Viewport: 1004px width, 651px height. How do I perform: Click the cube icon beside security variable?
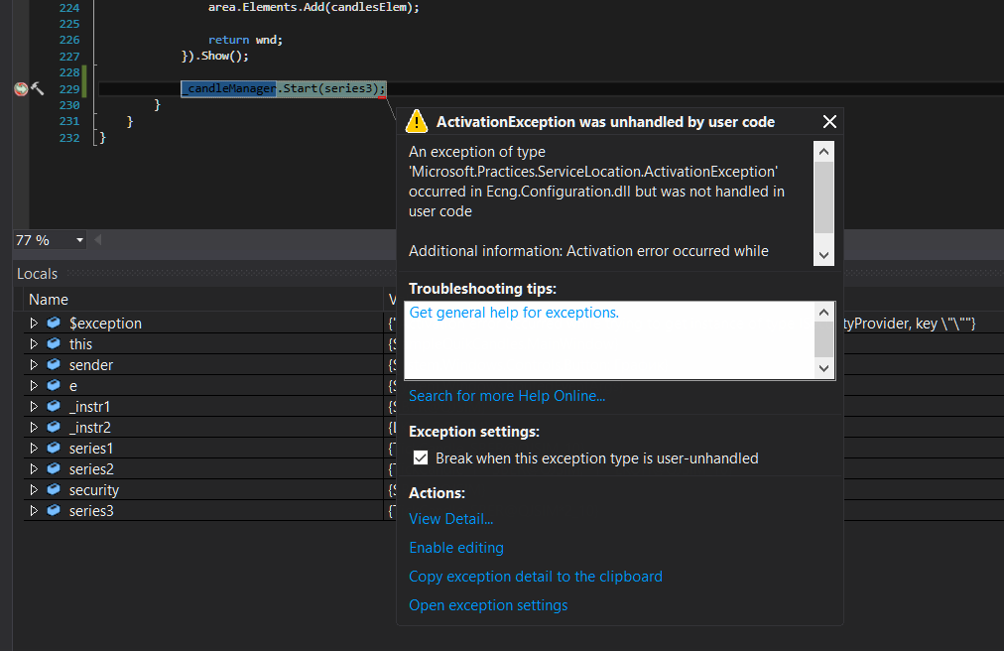point(54,490)
